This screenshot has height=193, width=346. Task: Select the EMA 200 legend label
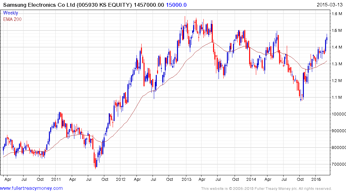(x=13, y=19)
